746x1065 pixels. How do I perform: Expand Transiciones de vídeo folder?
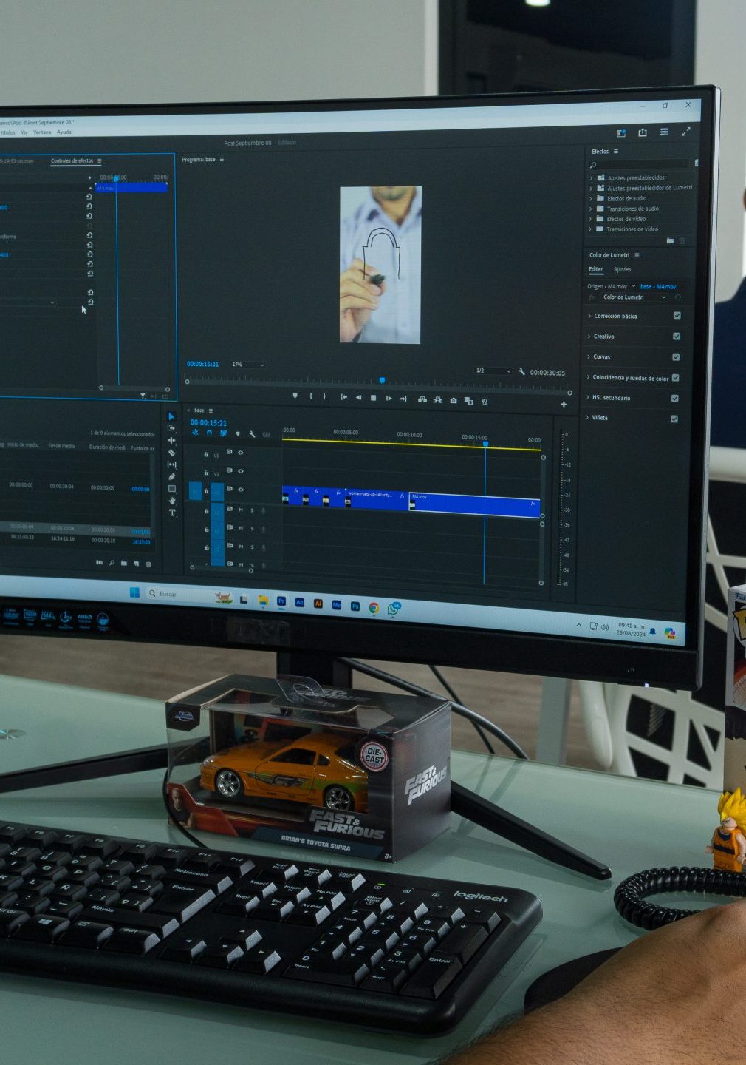tap(591, 229)
